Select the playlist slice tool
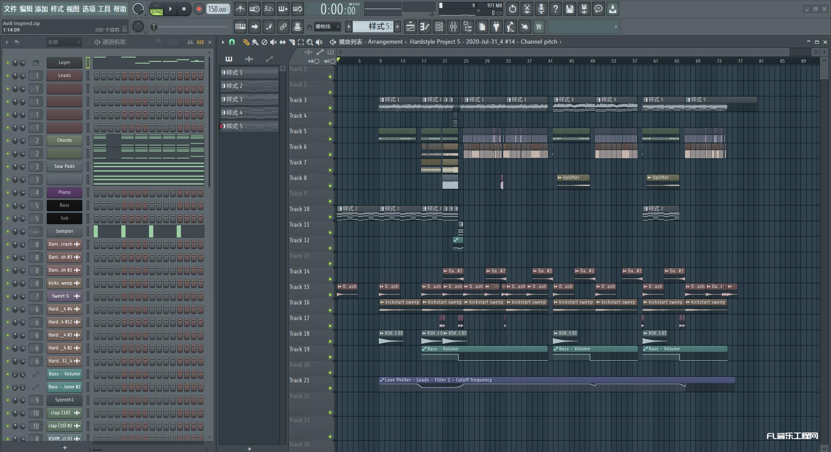The image size is (831, 452). [x=291, y=42]
